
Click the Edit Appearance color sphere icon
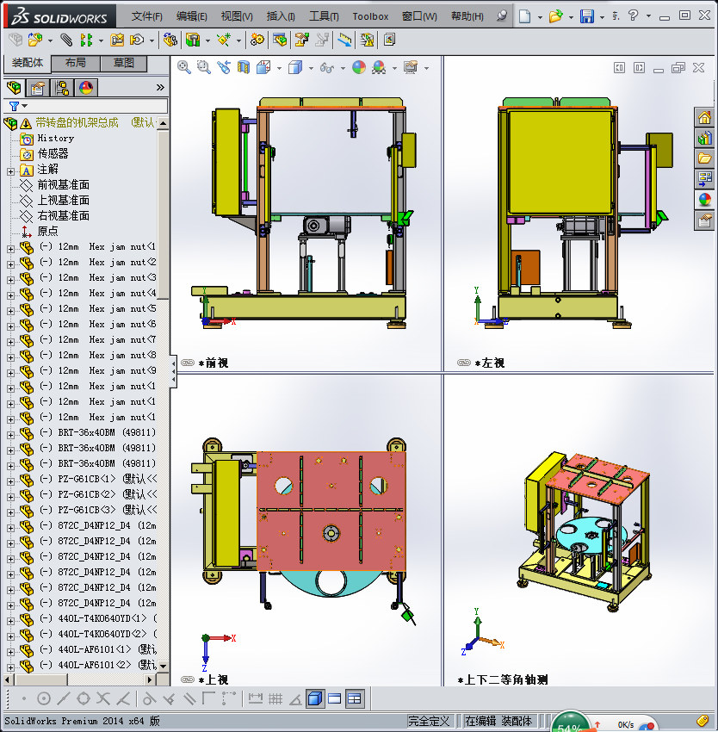(358, 68)
